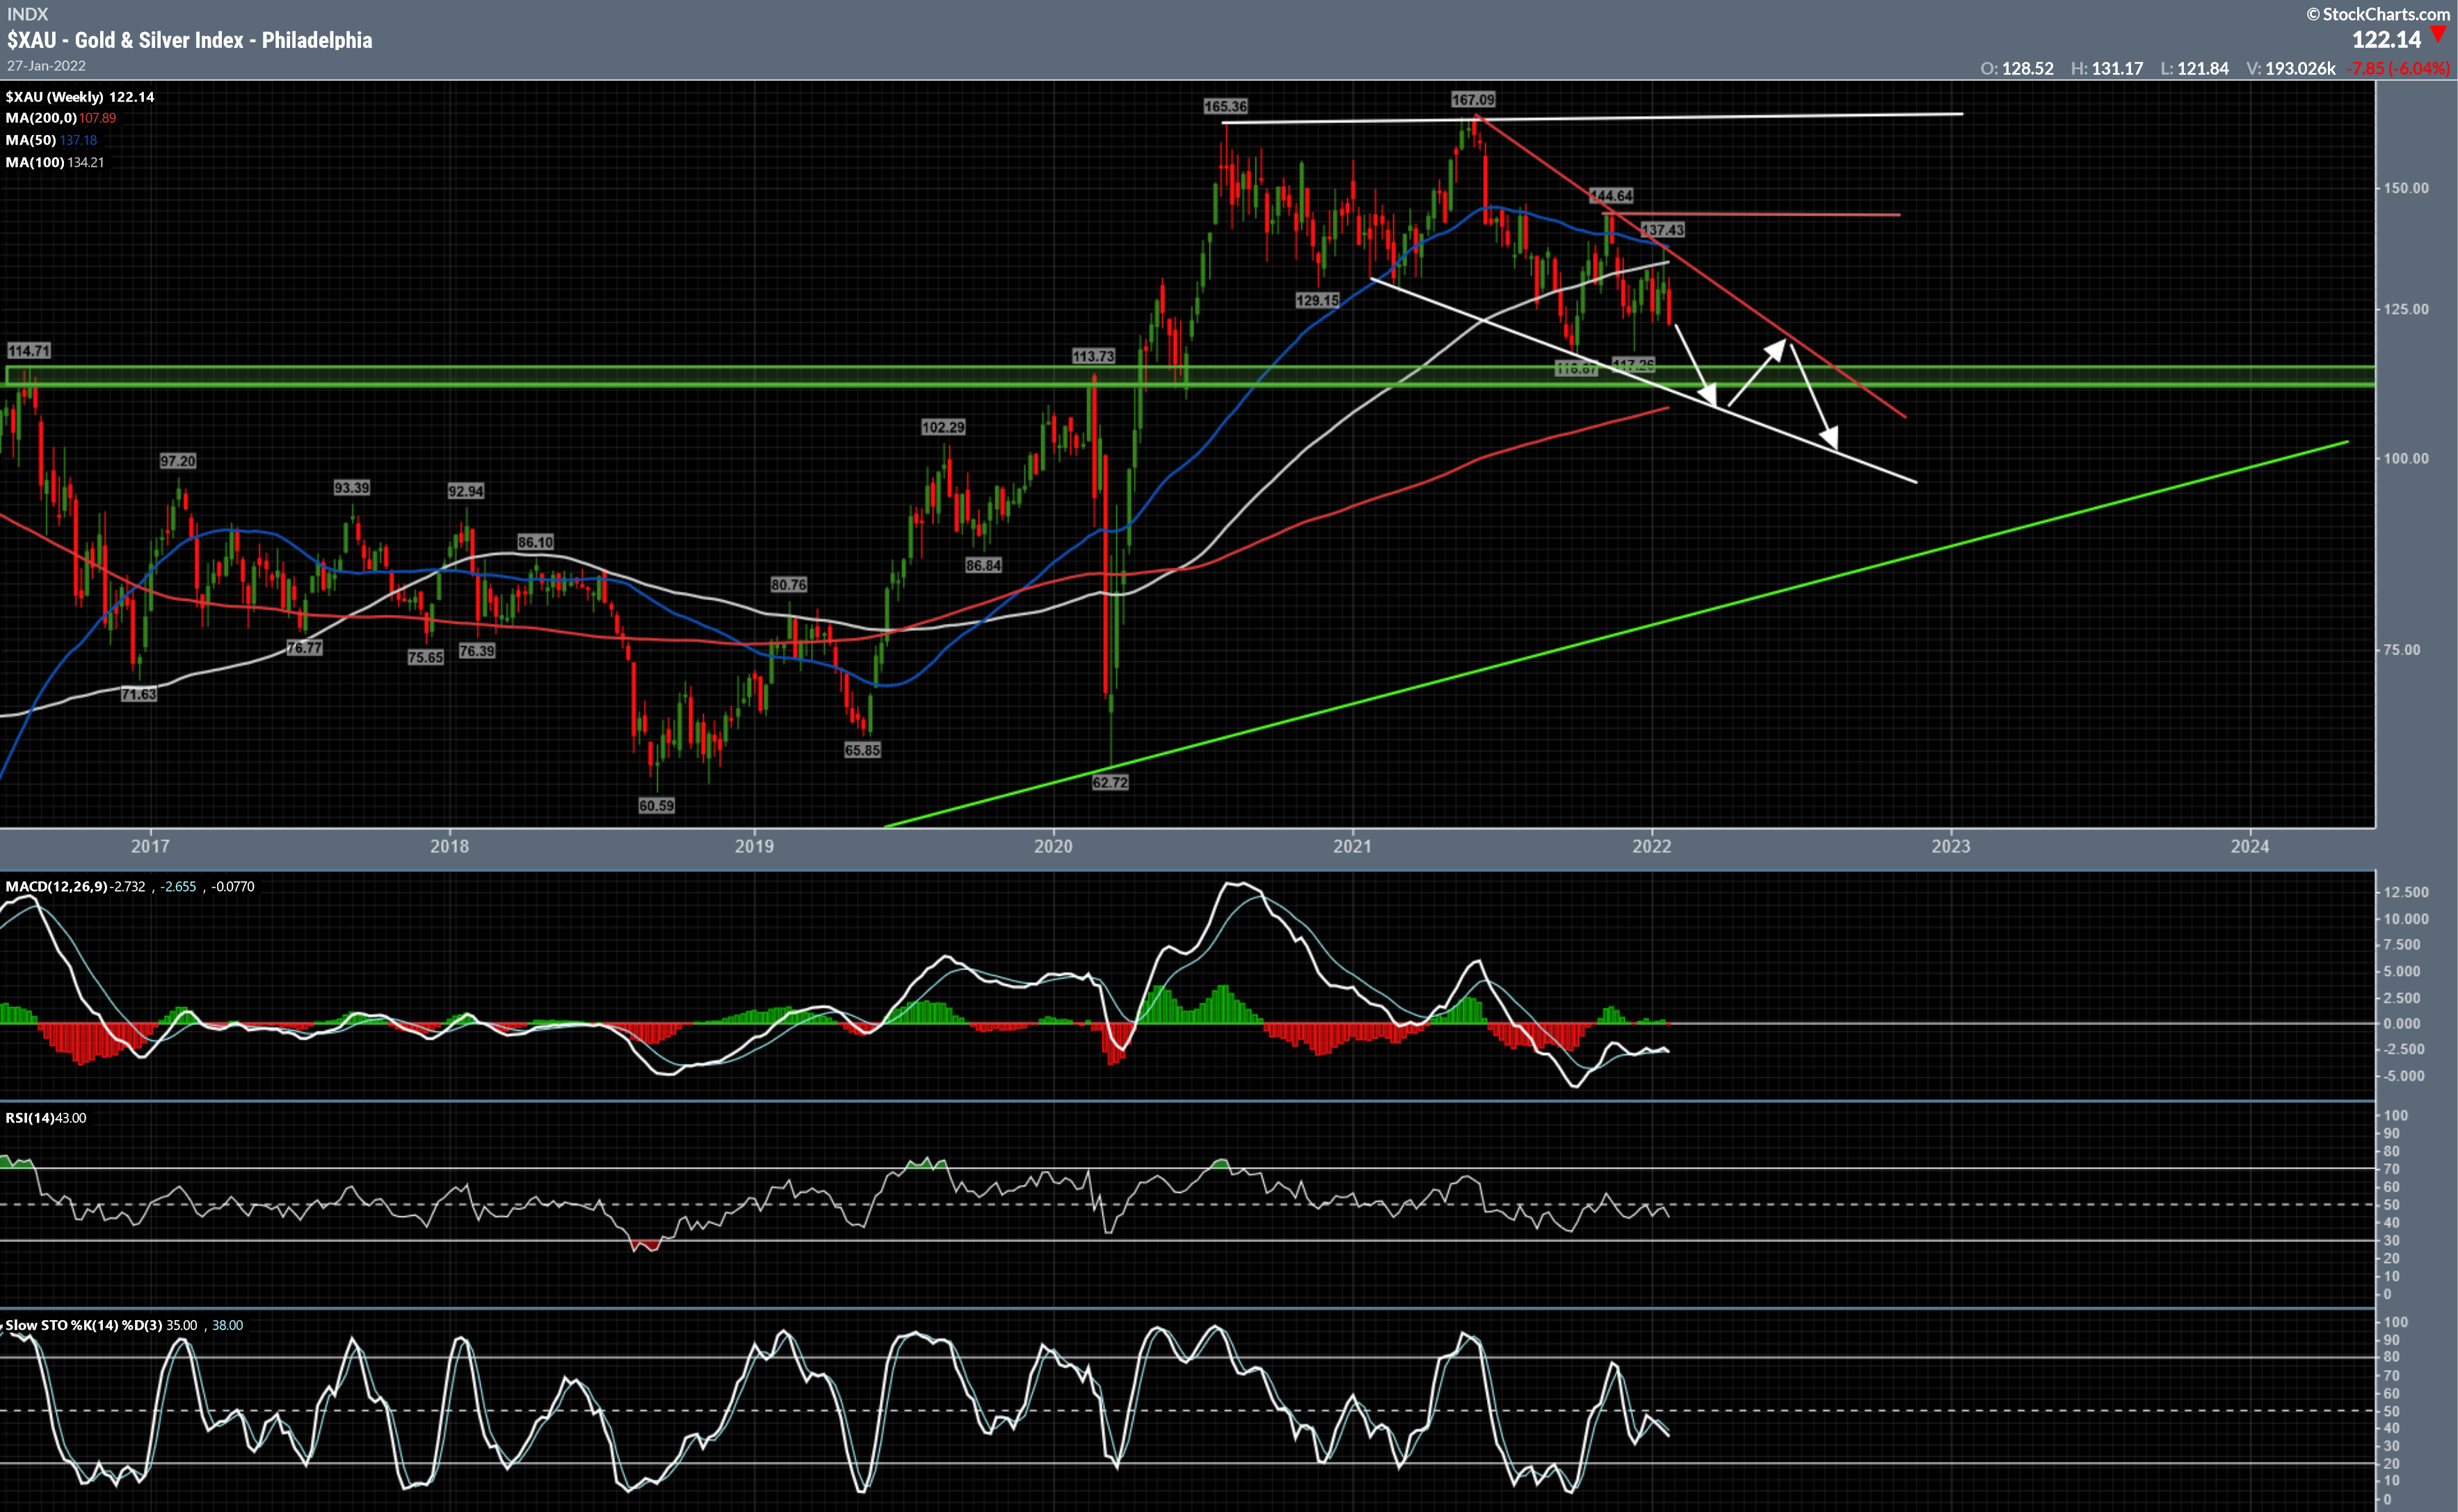The height and width of the screenshot is (1512, 2458).
Task: Click the 165.36 high price annotation
Action: (1225, 106)
